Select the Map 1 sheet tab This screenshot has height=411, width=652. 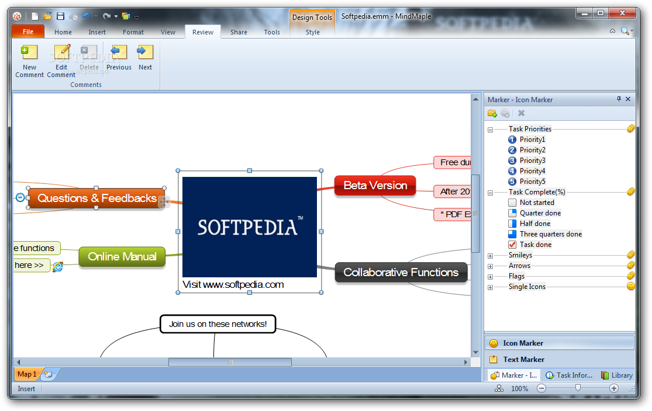tap(27, 374)
